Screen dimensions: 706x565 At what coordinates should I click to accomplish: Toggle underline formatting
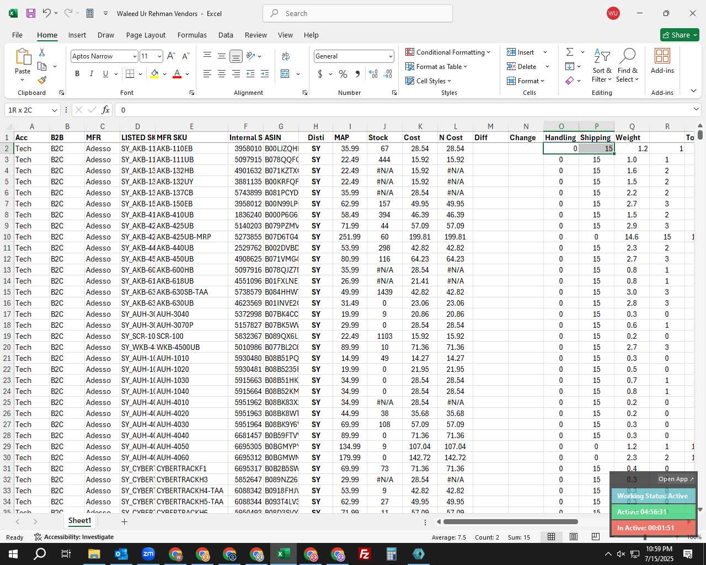pos(105,73)
